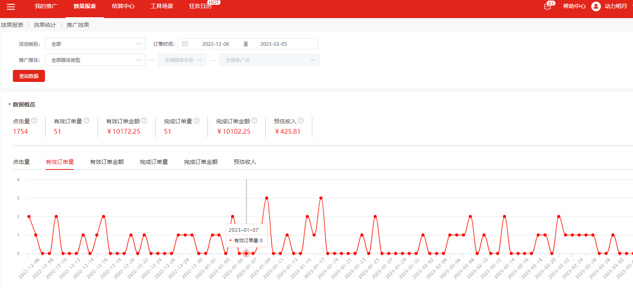Switch to 结算中心 in top navigation
This screenshot has height=288, width=633.
pos(123,6)
